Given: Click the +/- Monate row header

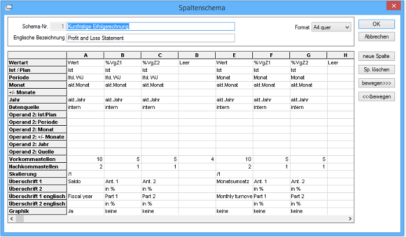Looking at the screenshot, I should coord(37,92).
